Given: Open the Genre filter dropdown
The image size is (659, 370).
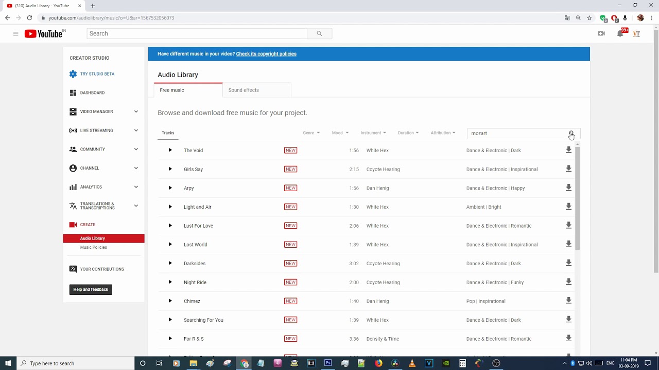Looking at the screenshot, I should click(311, 133).
